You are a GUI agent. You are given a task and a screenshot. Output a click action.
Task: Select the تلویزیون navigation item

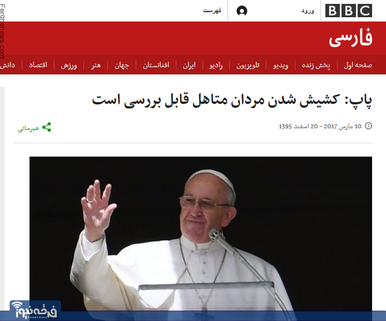(248, 66)
